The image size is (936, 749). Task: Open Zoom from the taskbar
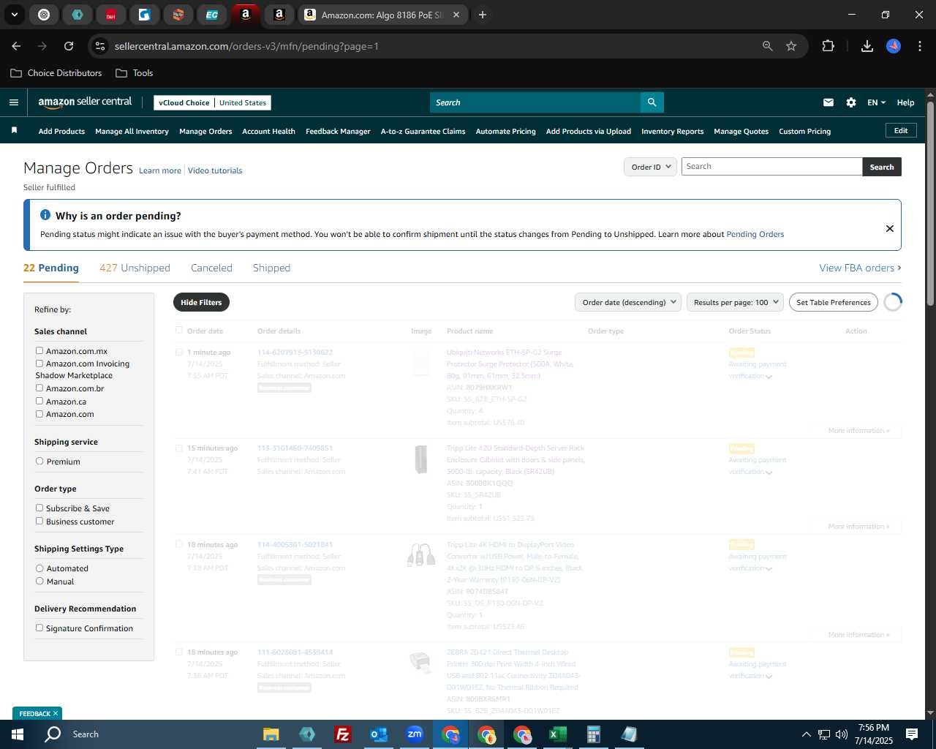[415, 734]
